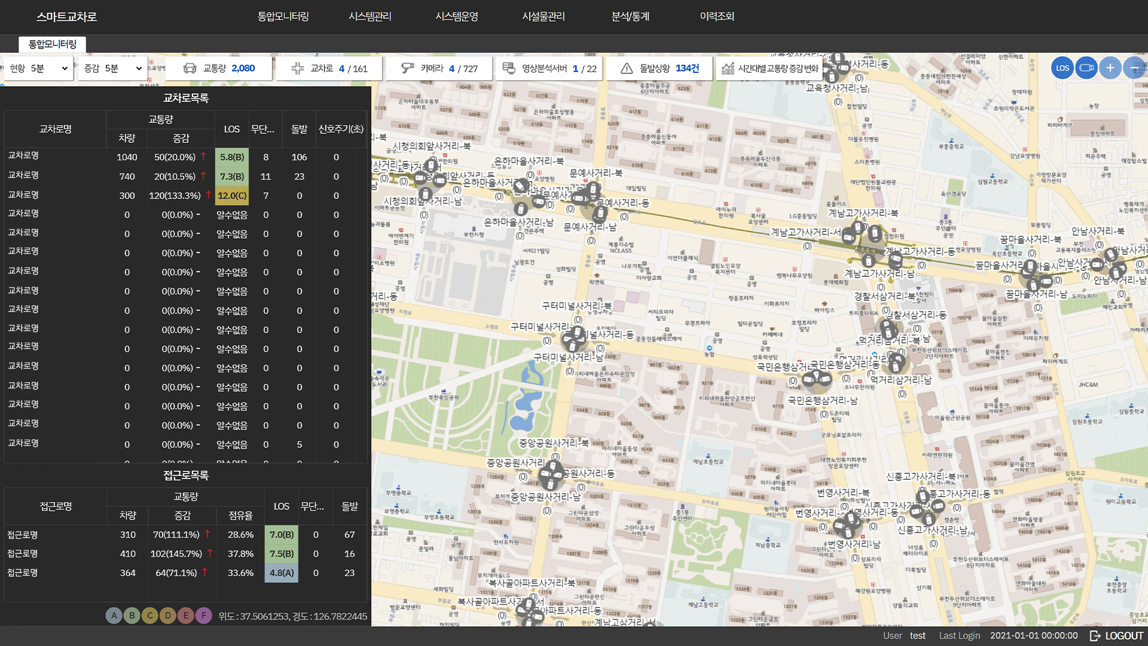Click the 계남고가사거리-북 map label
1148x646 pixels.
(863, 213)
